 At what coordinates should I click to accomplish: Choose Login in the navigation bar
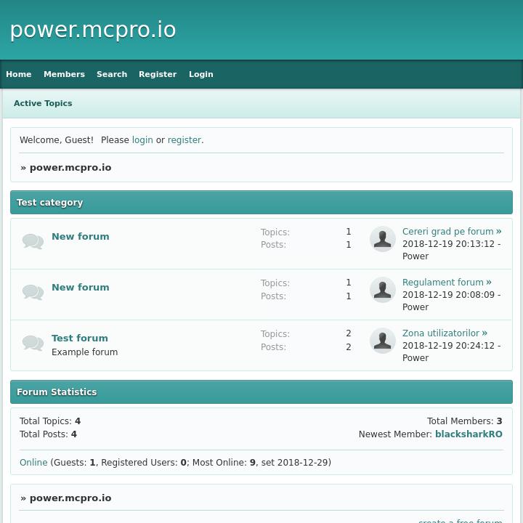coord(201,74)
